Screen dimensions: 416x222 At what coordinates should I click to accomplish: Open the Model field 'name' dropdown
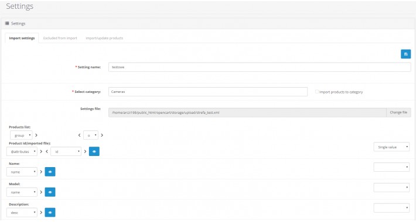point(22,192)
